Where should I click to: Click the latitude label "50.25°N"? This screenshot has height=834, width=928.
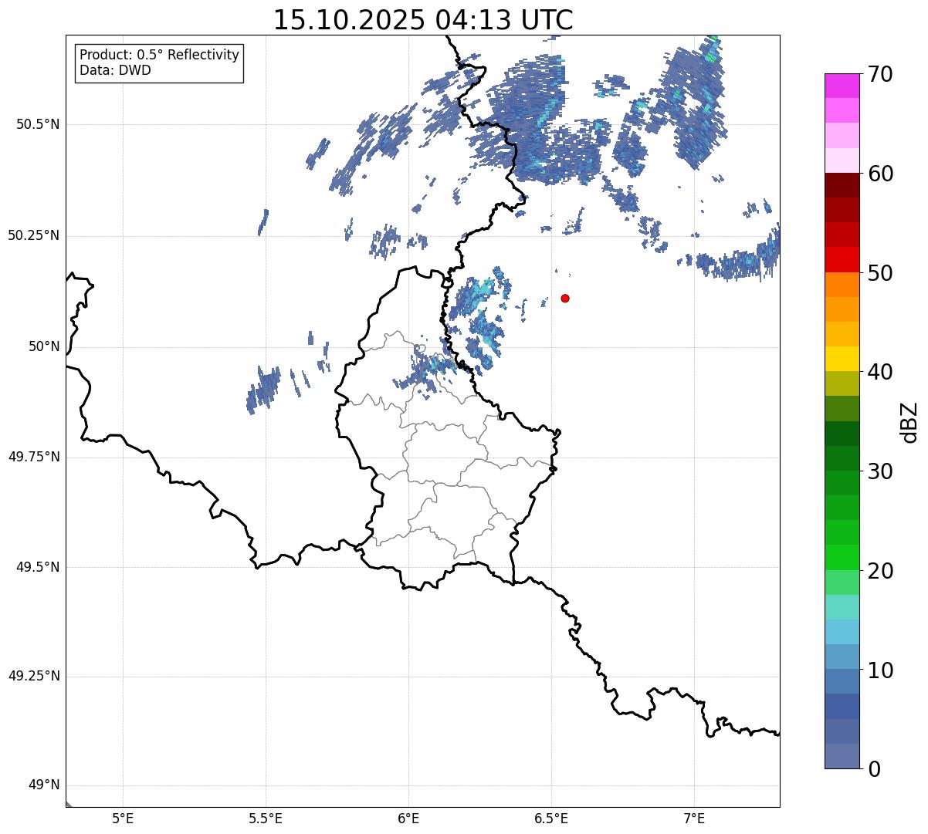pos(34,235)
